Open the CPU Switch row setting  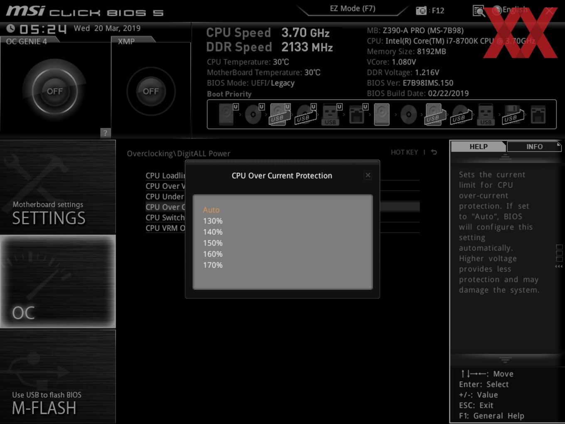point(165,217)
